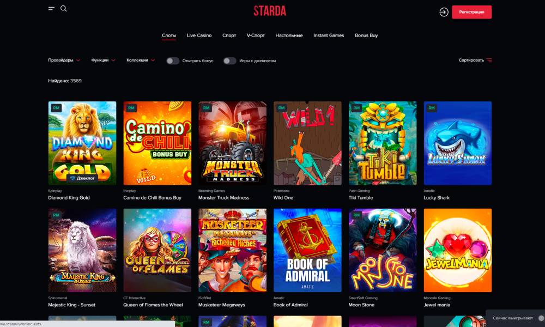Open the hamburger menu icon
This screenshot has width=545, height=327.
51,9
